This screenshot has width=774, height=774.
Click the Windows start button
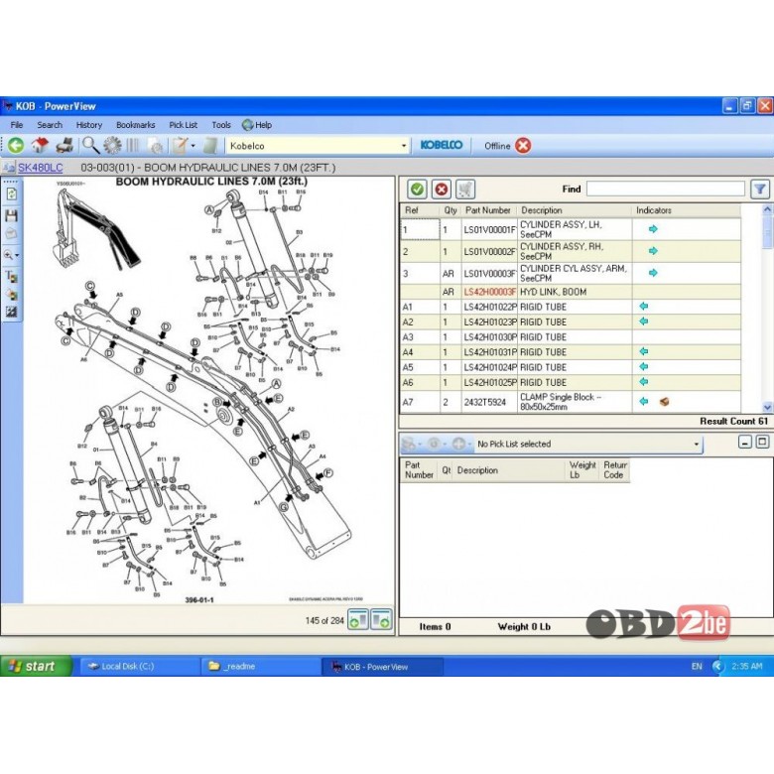click(x=36, y=667)
